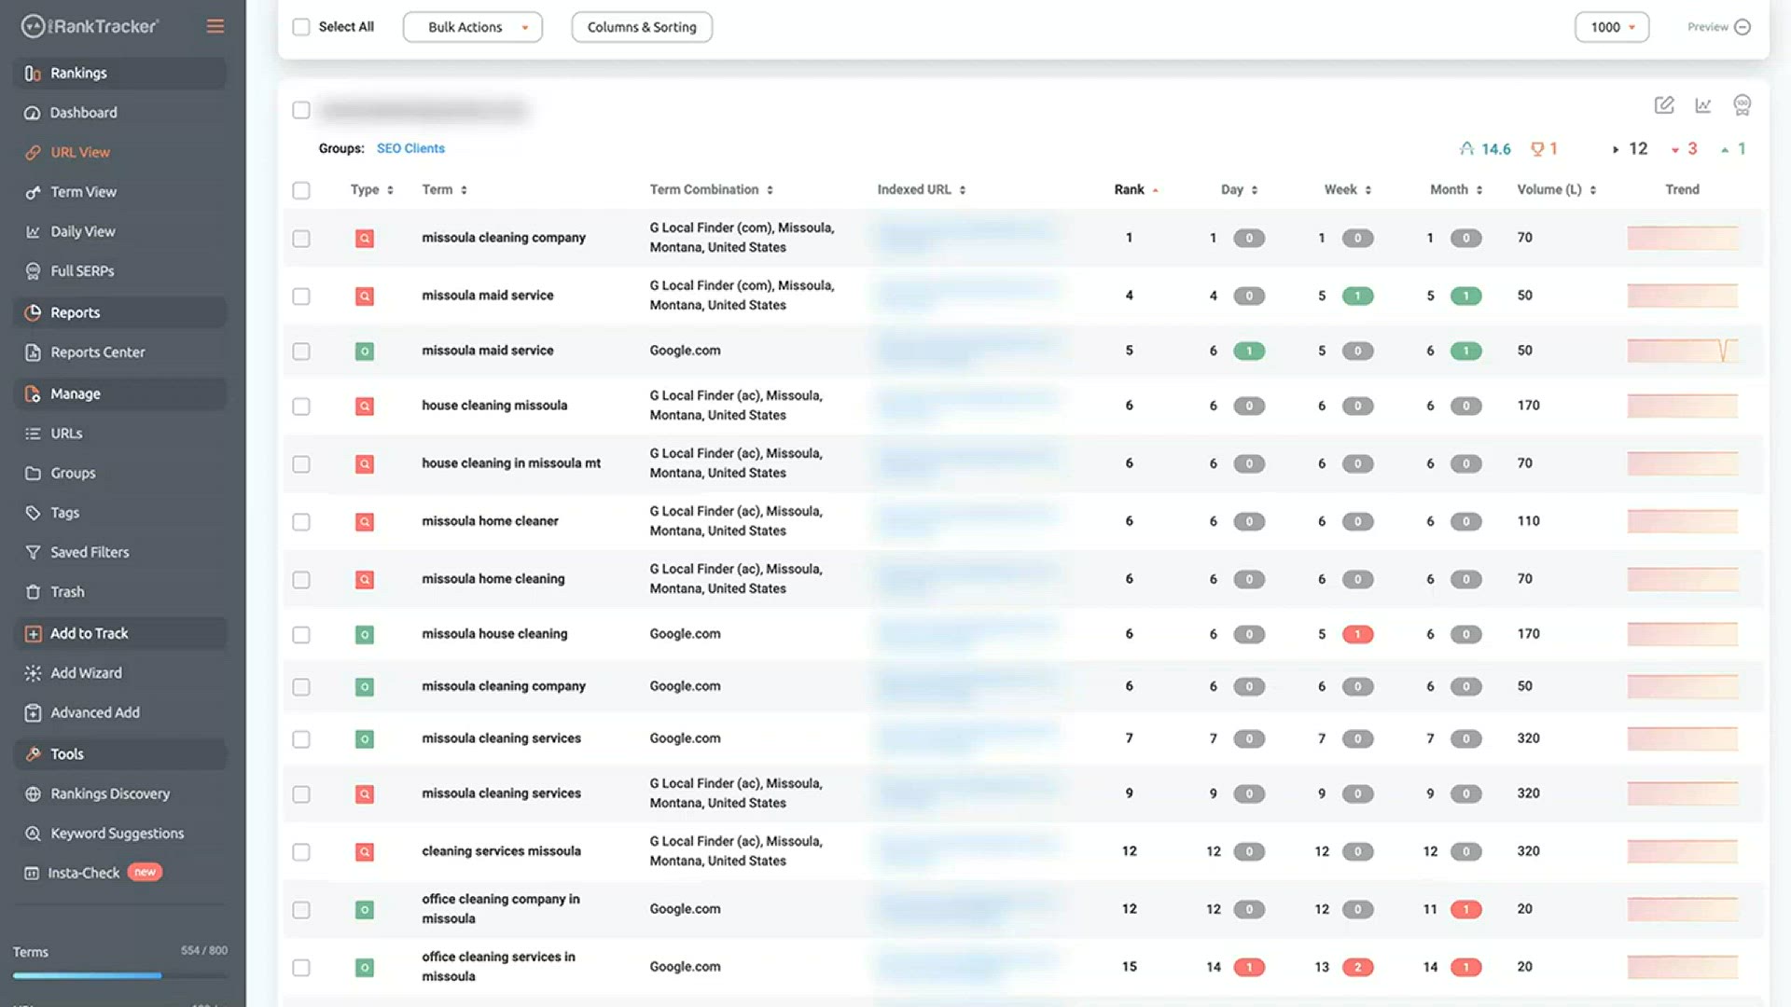Open the Bulk Actions dropdown

[473, 27]
